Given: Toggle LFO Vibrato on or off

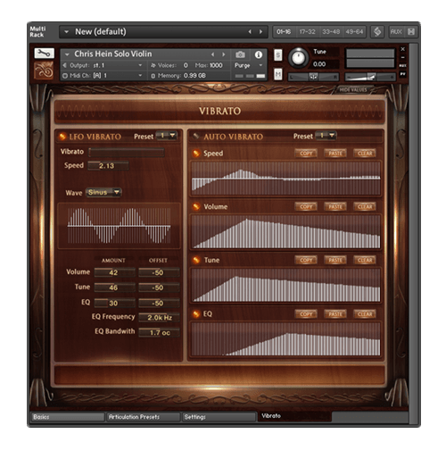Looking at the screenshot, I should point(62,137).
